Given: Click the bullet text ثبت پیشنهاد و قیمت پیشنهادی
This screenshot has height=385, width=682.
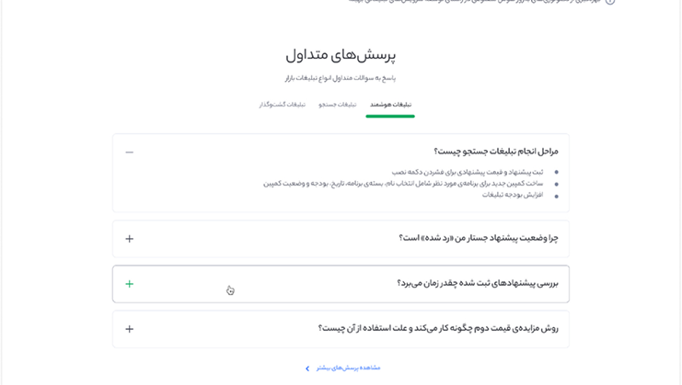Looking at the screenshot, I should coord(468,173).
